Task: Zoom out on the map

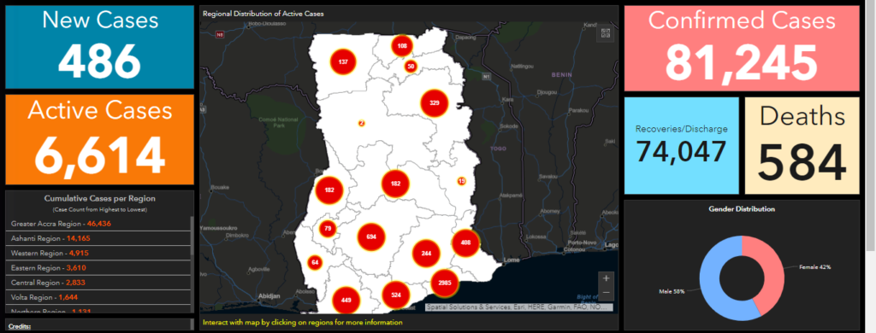Action: [x=607, y=293]
